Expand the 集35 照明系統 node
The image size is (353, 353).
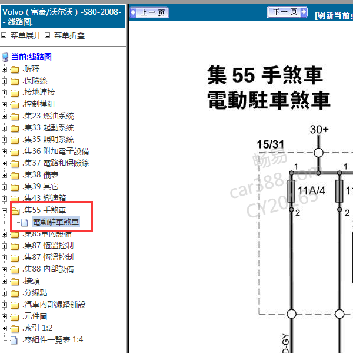pyautogui.click(x=4, y=140)
